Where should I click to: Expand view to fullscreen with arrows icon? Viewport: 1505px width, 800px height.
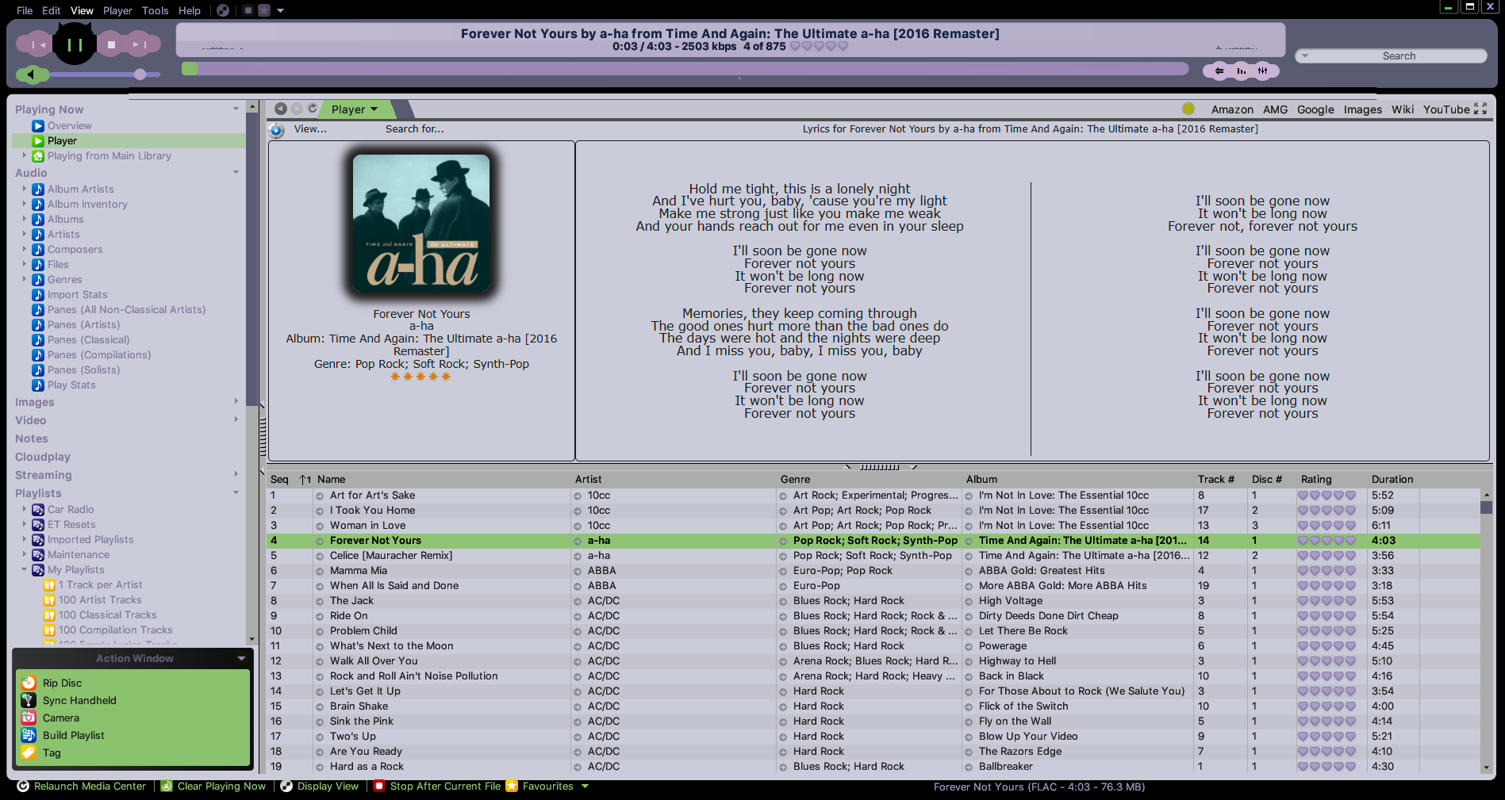click(1480, 109)
